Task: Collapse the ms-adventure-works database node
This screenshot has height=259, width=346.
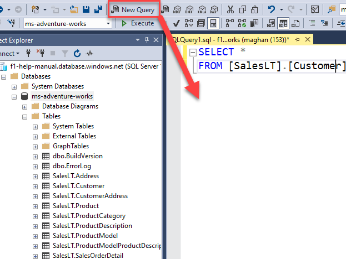Action: pyautogui.click(x=14, y=97)
